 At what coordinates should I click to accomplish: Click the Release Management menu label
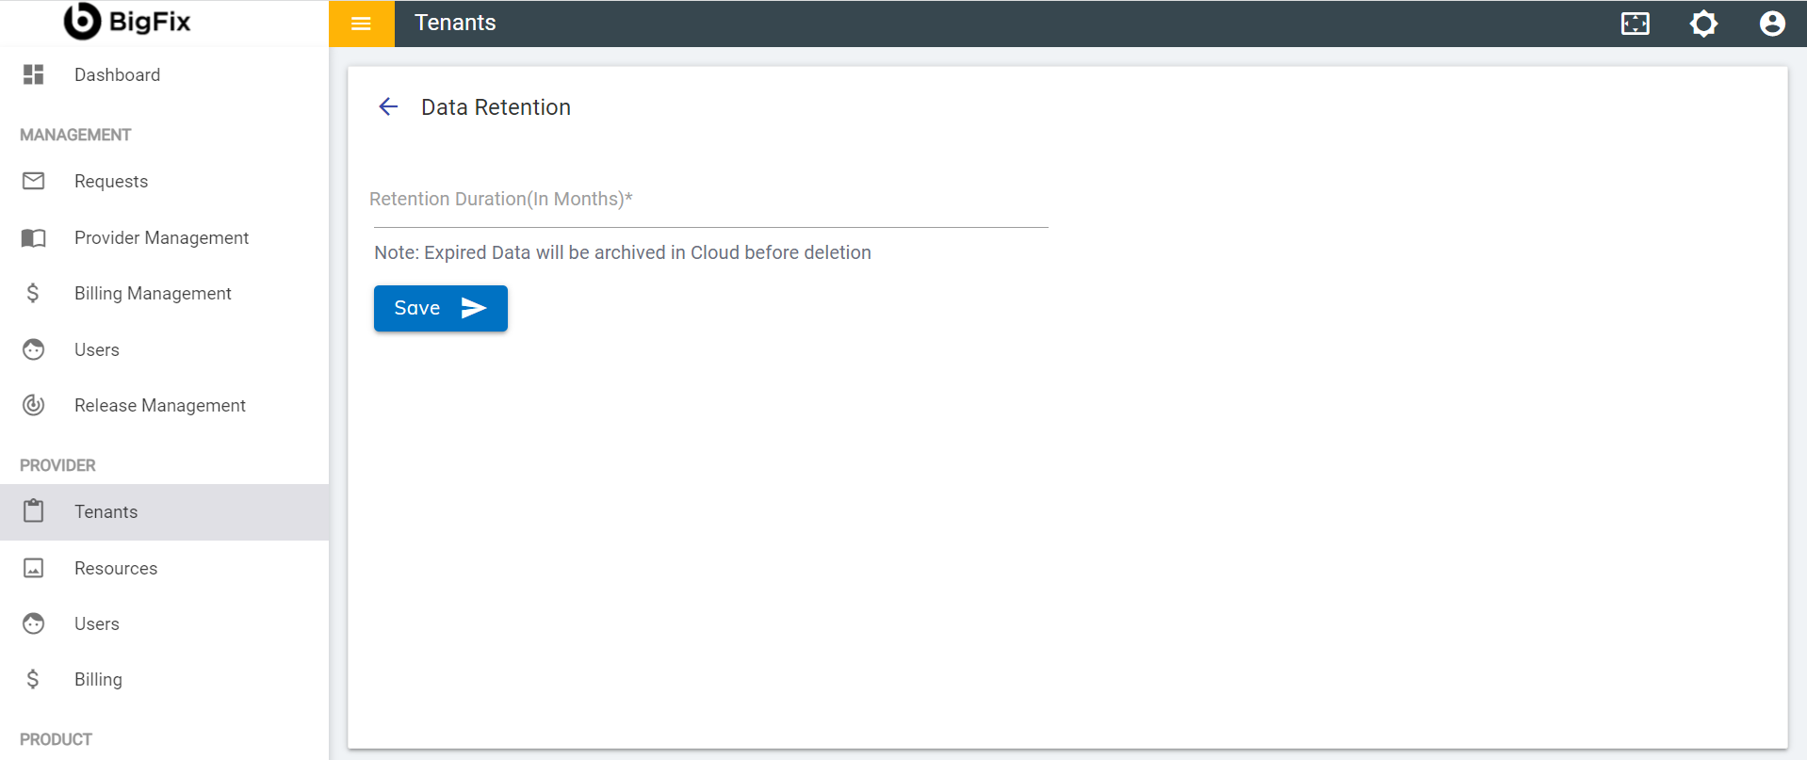[x=160, y=405]
